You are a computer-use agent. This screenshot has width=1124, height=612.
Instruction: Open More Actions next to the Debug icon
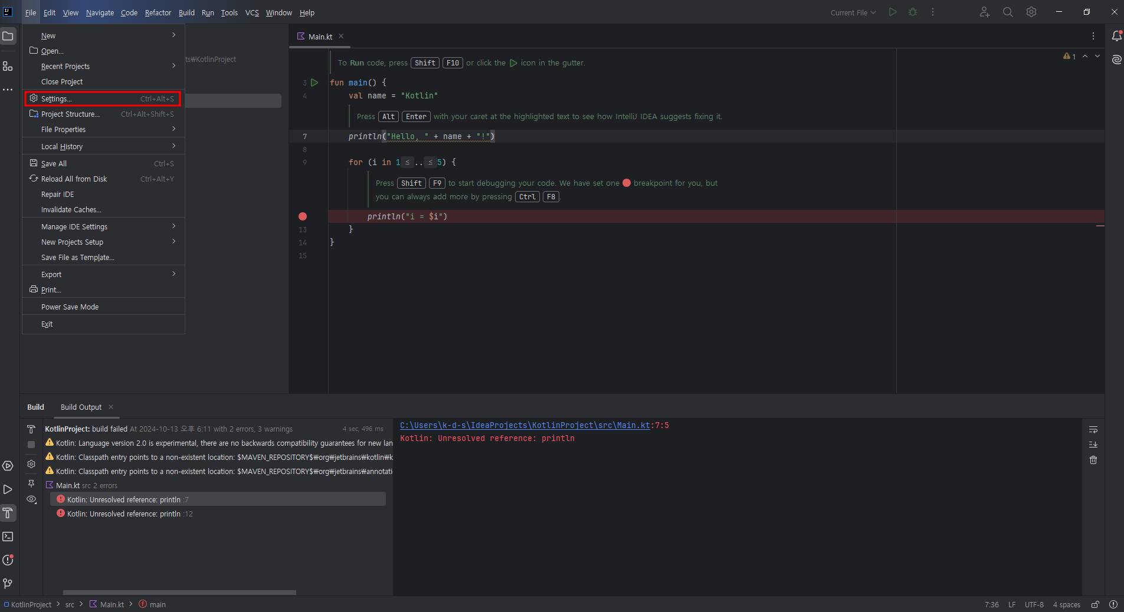coord(933,12)
